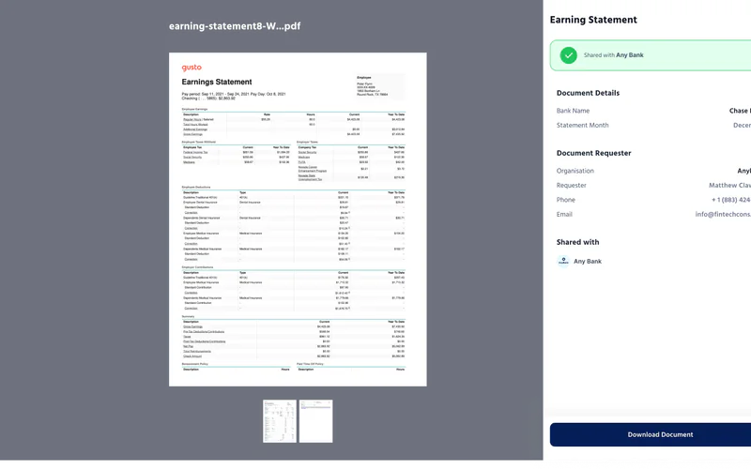751x469 pixels.
Task: Click the earning-statement8 PDF file name
Action: pos(235,26)
